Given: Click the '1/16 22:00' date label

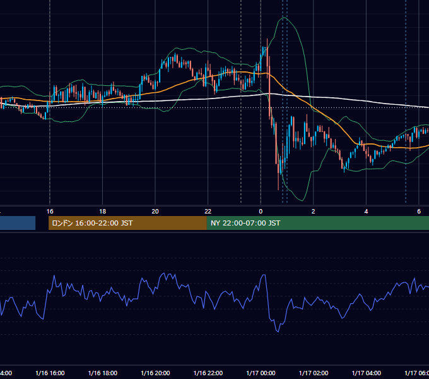Looking at the screenshot, I should click(x=208, y=373).
